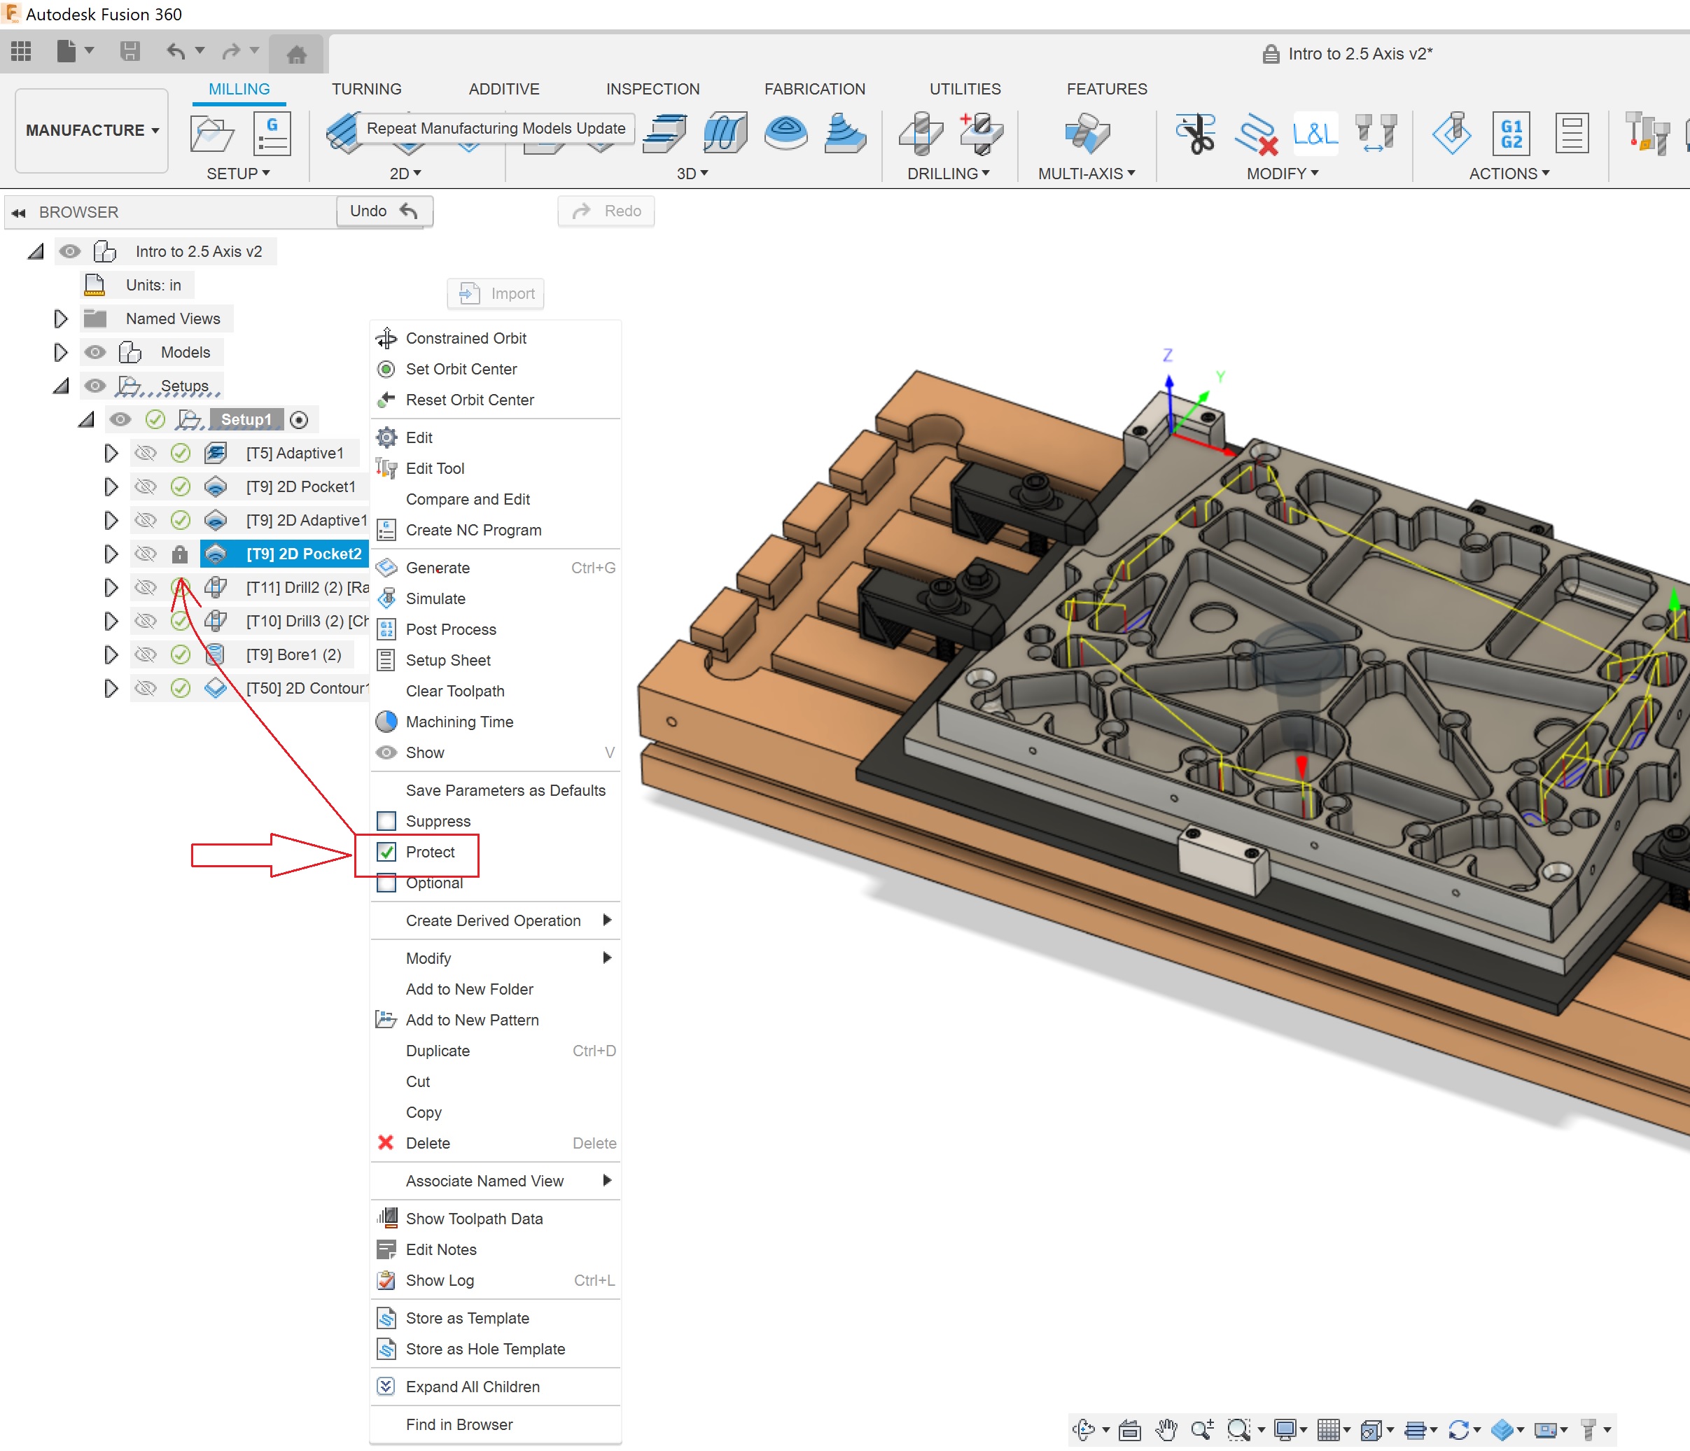
Task: Toggle the Protect checkbox
Action: click(386, 853)
